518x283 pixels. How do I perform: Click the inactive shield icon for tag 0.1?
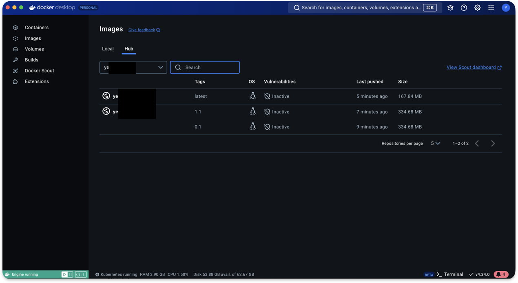[267, 127]
